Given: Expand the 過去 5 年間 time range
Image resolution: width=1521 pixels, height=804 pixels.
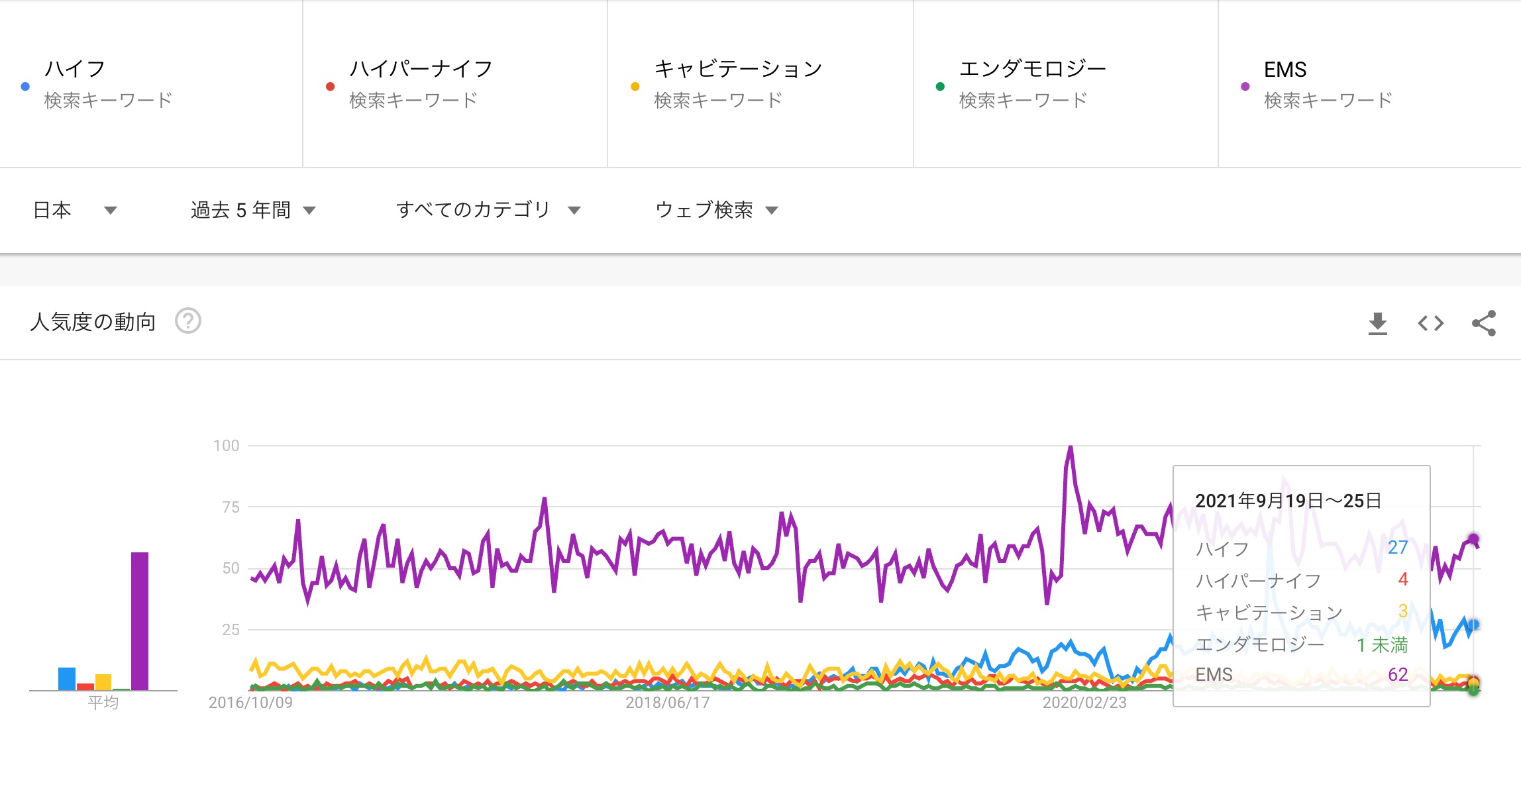Looking at the screenshot, I should click(x=253, y=210).
